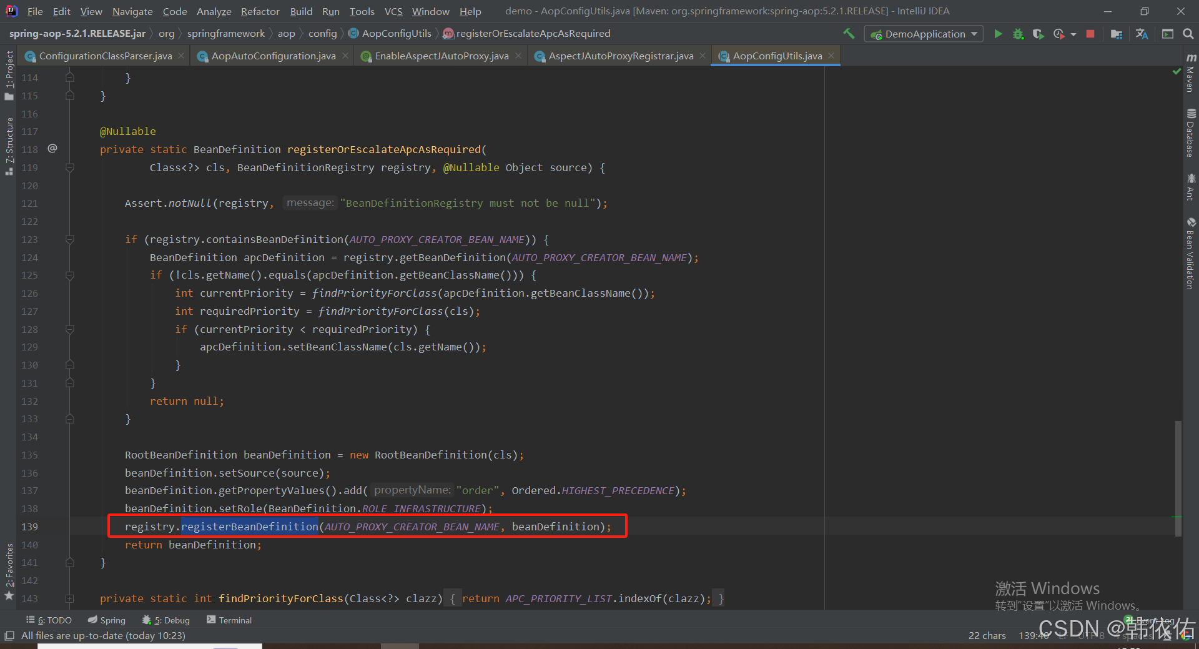The width and height of the screenshot is (1199, 649).
Task: Open the Project tool window
Action: coord(9,76)
